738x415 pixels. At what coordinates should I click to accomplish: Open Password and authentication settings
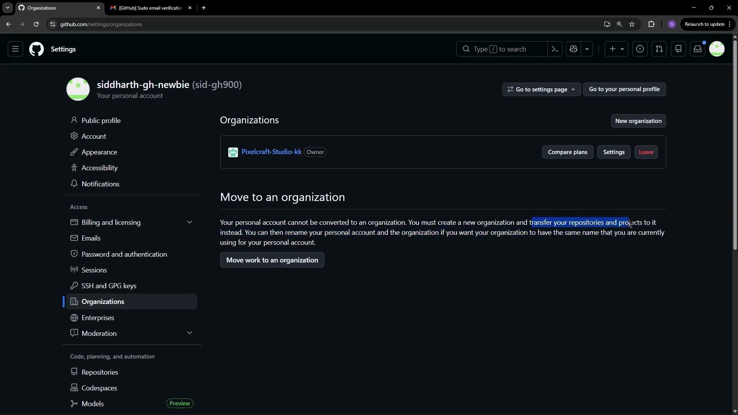coord(132,254)
